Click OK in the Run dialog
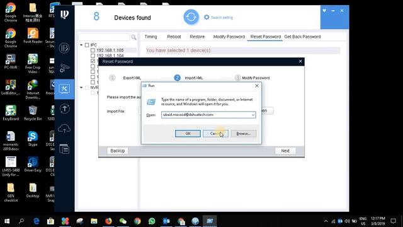The height and width of the screenshot is (227, 403). pos(188,134)
